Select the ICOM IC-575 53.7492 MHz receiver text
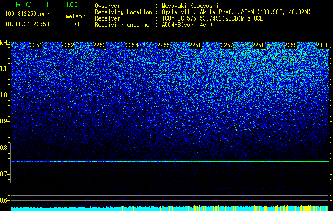Image resolution: width=333 pixels, height=211 pixels. (212, 18)
